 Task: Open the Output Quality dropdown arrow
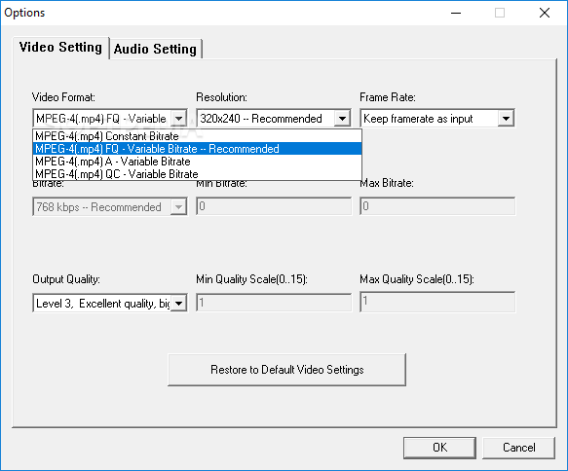click(x=178, y=304)
